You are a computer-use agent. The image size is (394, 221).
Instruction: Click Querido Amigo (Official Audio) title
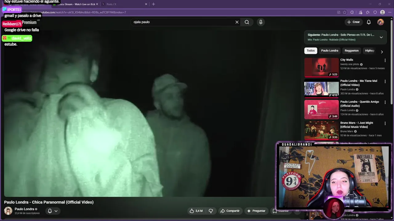pos(360,104)
